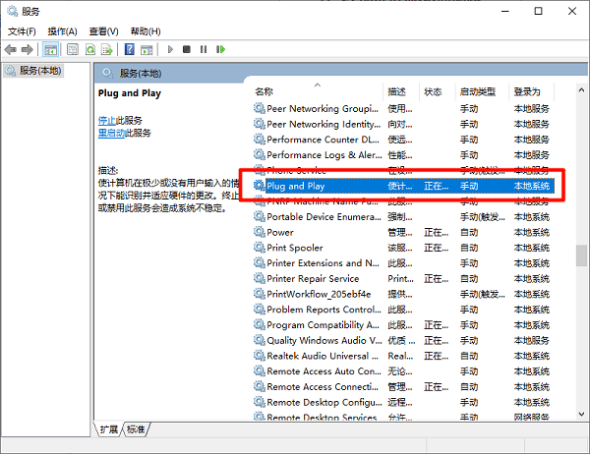Image resolution: width=590 pixels, height=454 pixels.
Task: Click the 停止 service link
Action: pos(107,121)
